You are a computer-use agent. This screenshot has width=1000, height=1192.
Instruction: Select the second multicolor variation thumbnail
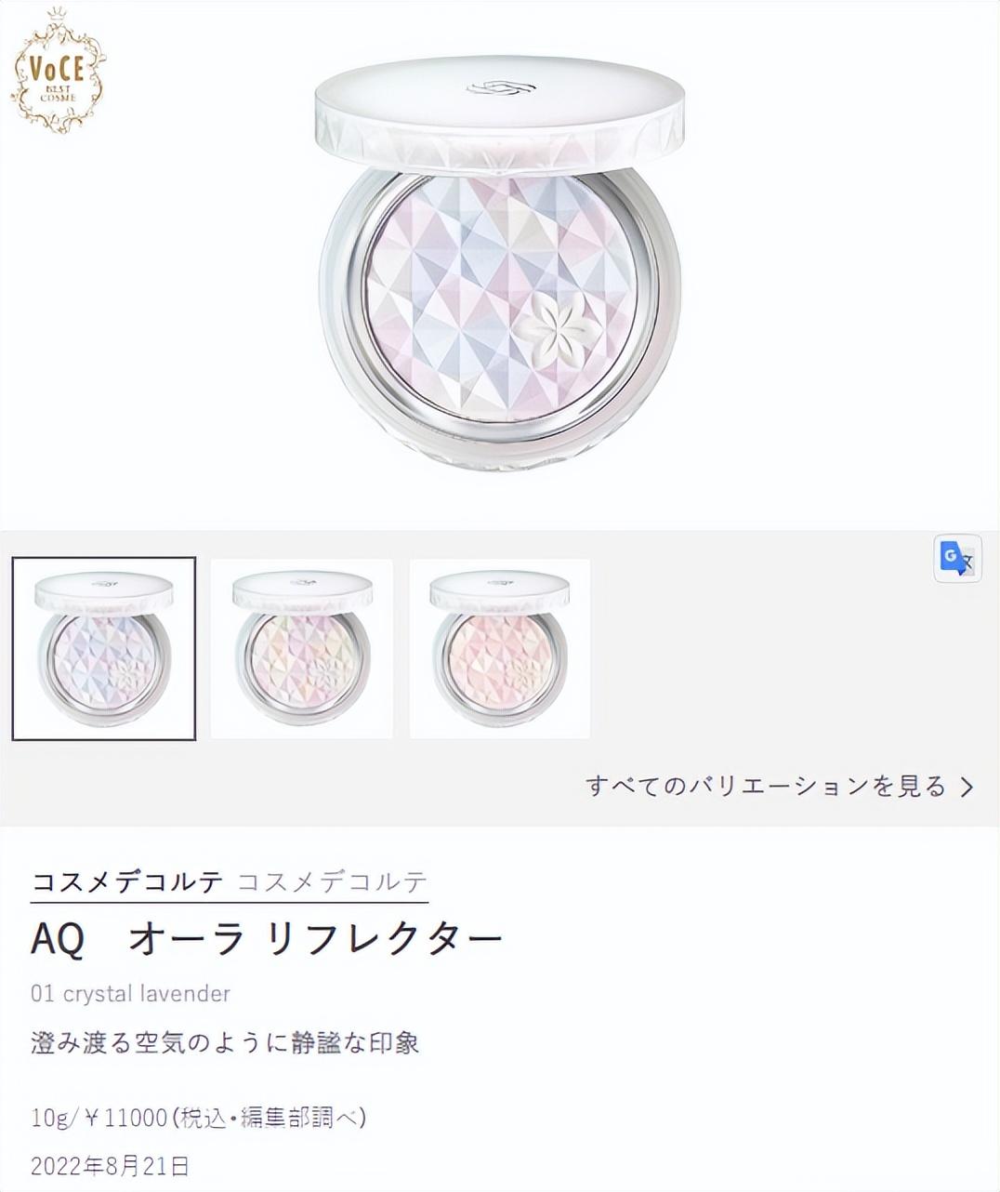[x=302, y=649]
